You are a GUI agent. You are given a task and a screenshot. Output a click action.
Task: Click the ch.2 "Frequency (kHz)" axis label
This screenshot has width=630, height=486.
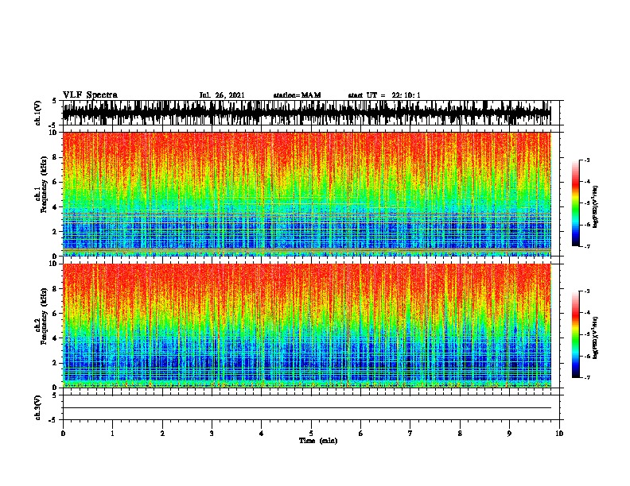click(x=45, y=316)
